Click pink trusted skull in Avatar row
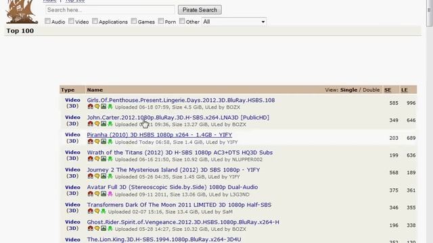The image size is (433, 243). point(110,194)
